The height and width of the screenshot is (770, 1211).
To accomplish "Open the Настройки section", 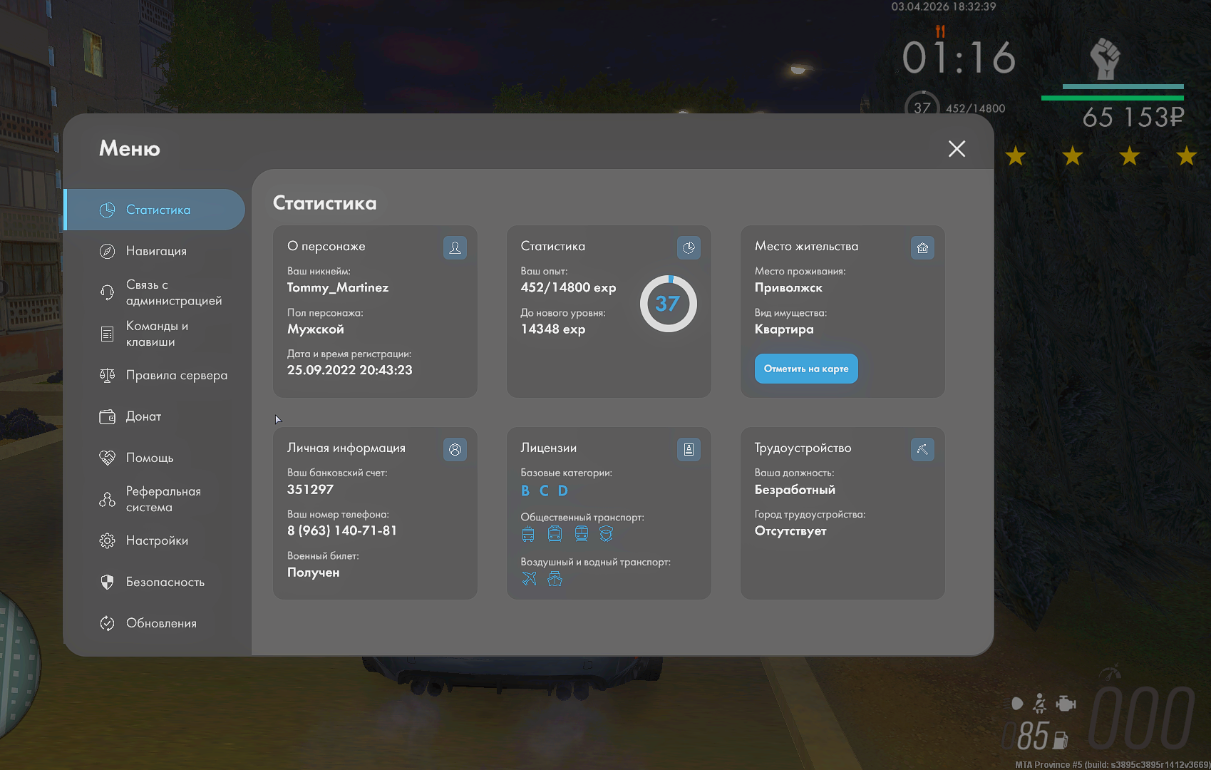I will 157,540.
